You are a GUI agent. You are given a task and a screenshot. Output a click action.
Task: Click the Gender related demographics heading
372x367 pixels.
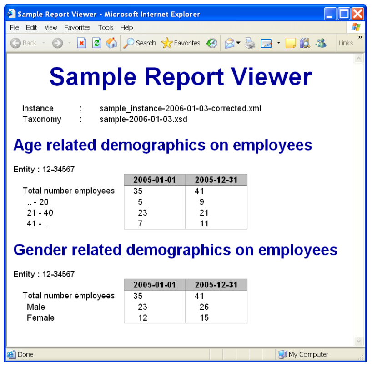coord(176,250)
